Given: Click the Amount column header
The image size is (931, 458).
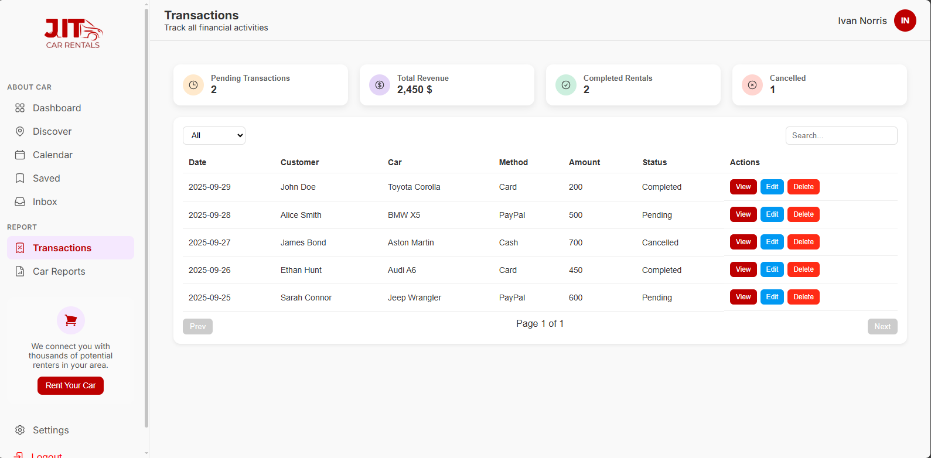Looking at the screenshot, I should [x=584, y=162].
